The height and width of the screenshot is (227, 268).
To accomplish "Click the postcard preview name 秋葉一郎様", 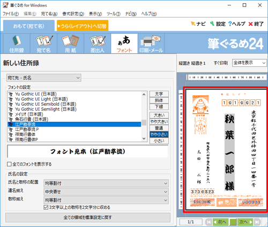I will pos(229,152).
